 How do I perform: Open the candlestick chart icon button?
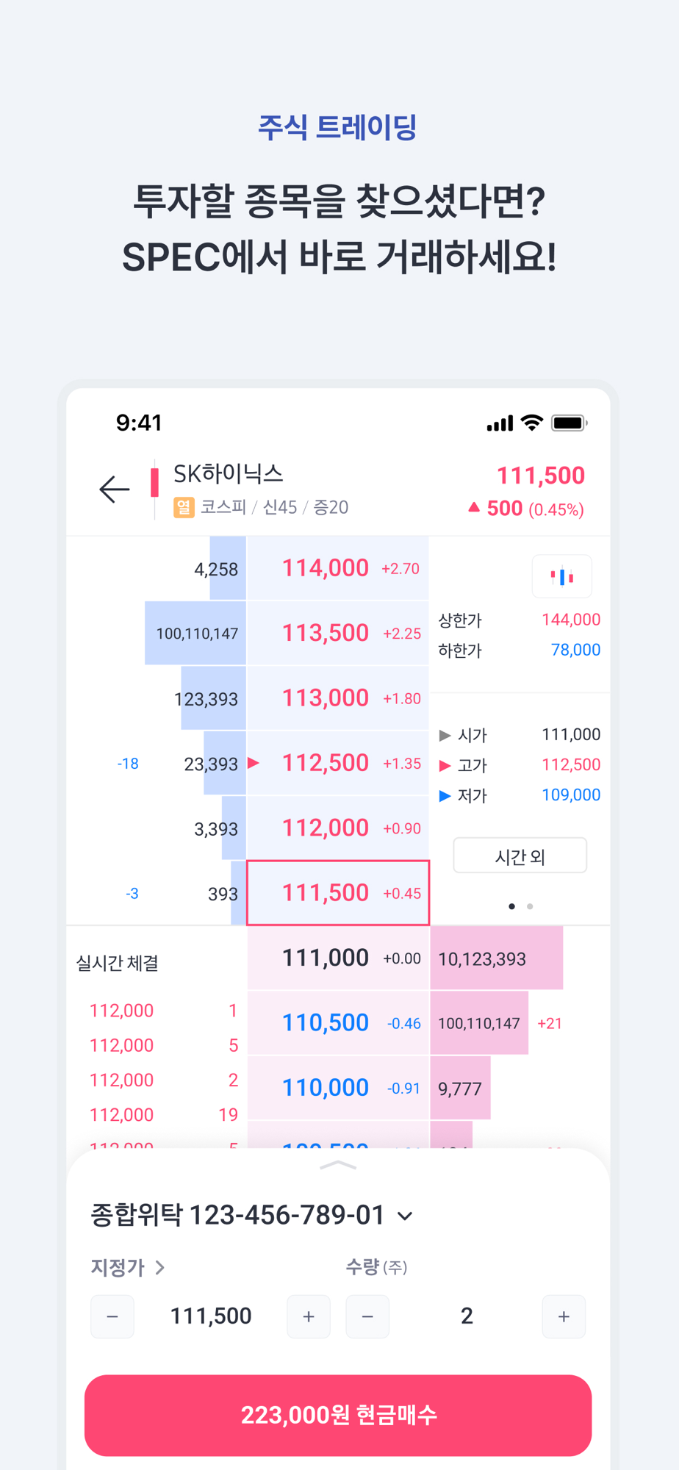(562, 577)
